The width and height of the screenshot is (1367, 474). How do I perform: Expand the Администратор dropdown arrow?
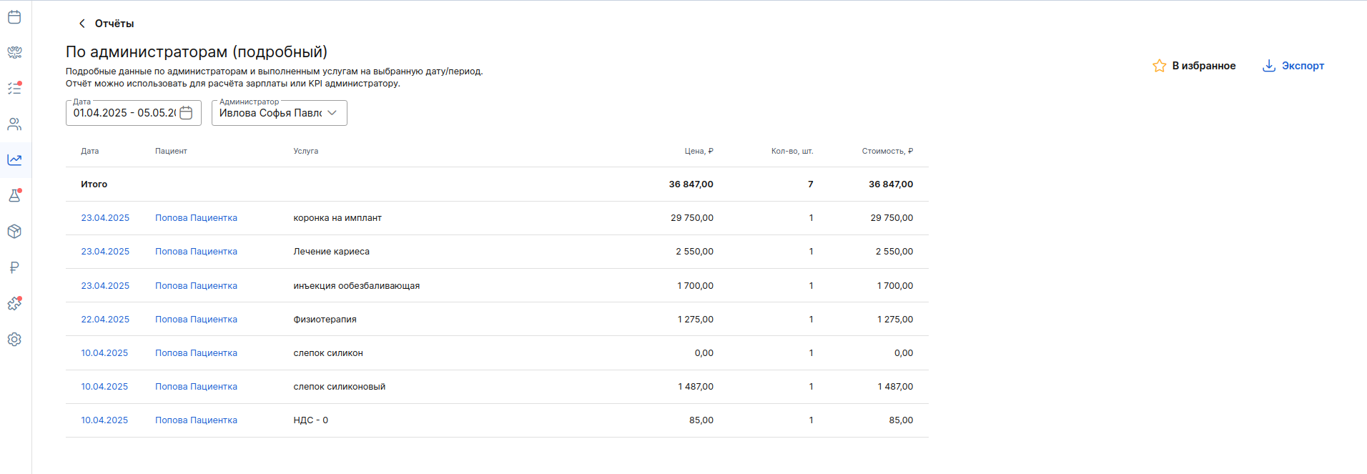coord(332,113)
